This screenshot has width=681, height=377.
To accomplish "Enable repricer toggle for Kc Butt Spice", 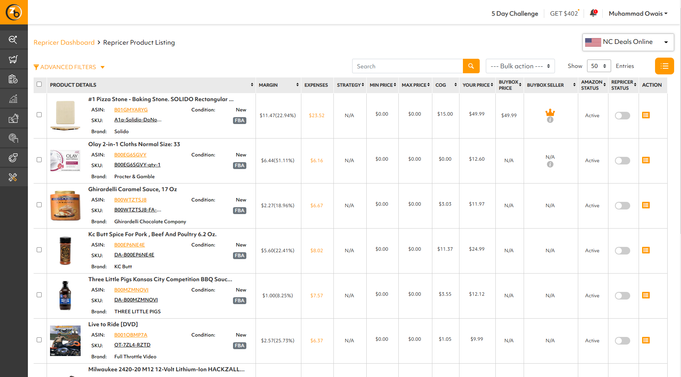I will click(x=622, y=251).
